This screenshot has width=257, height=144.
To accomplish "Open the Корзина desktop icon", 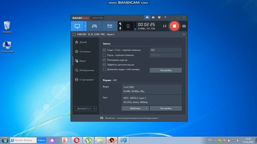I will [7, 27].
